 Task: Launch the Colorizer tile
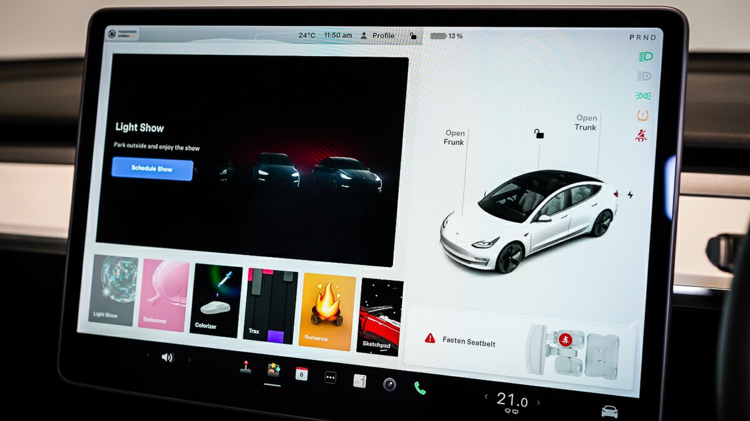click(x=216, y=301)
